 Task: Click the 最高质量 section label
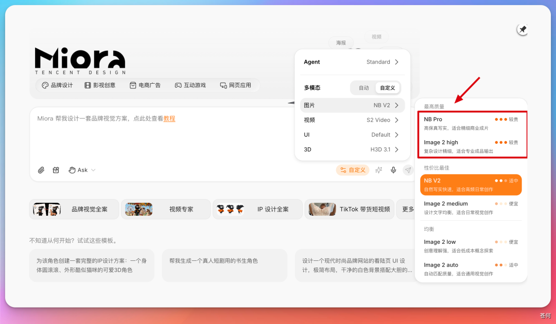(x=434, y=106)
